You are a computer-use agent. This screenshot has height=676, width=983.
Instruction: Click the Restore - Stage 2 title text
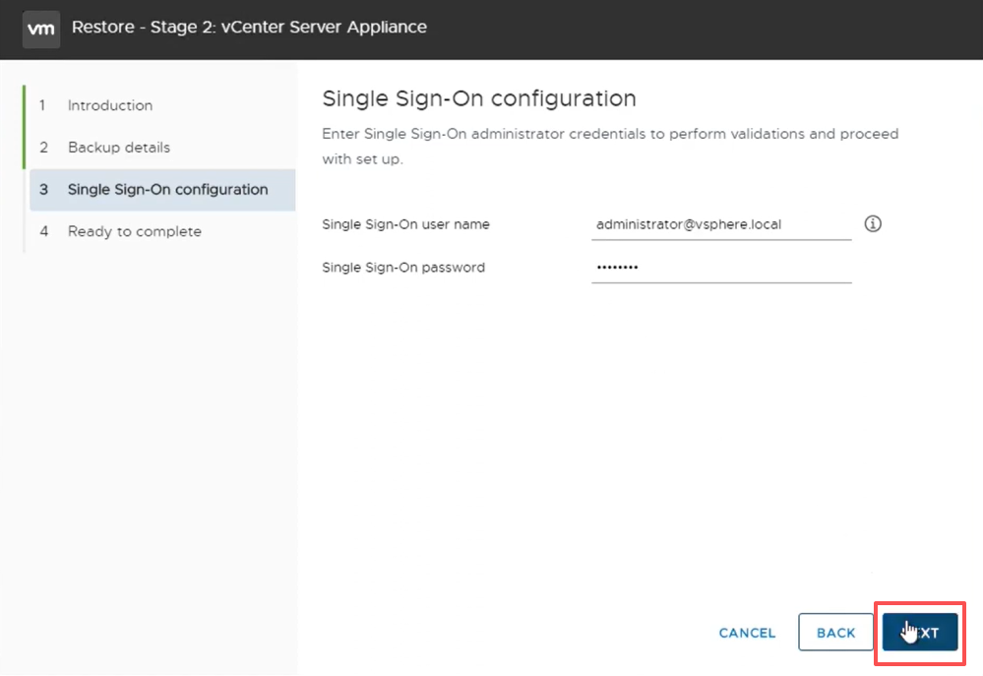pos(249,27)
